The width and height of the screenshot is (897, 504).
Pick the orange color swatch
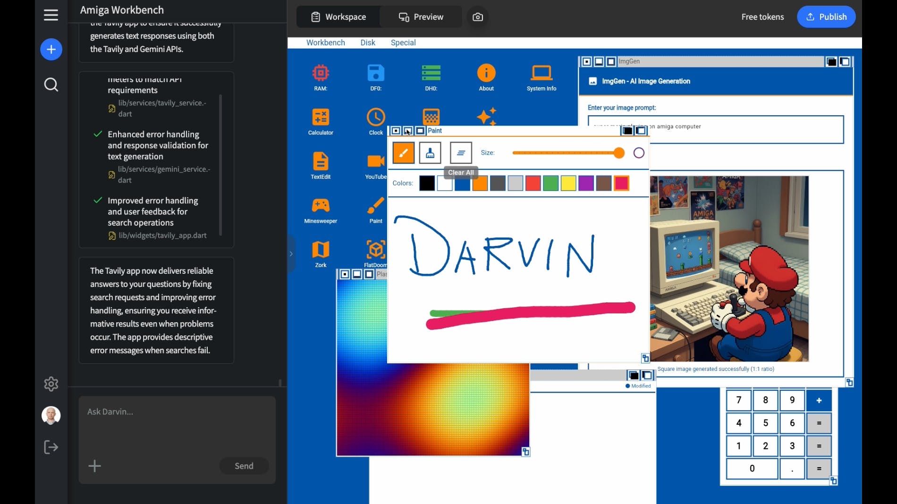[480, 183]
